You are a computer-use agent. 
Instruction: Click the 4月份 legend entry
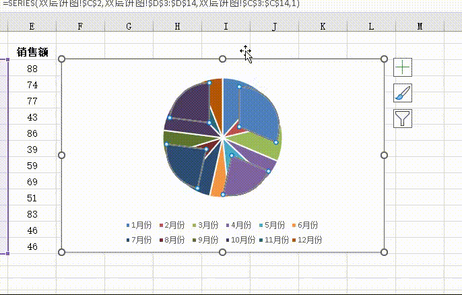(238, 225)
